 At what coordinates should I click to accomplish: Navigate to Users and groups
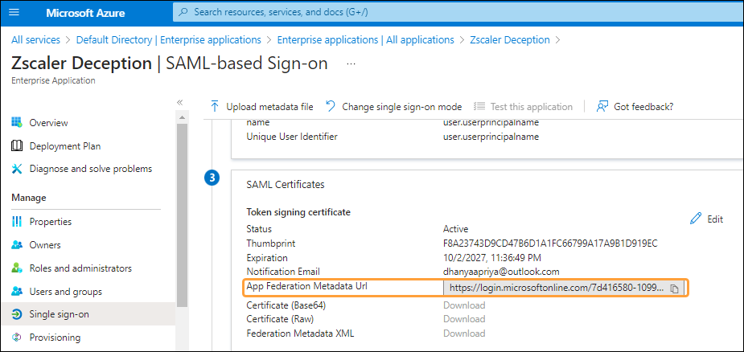pos(66,292)
